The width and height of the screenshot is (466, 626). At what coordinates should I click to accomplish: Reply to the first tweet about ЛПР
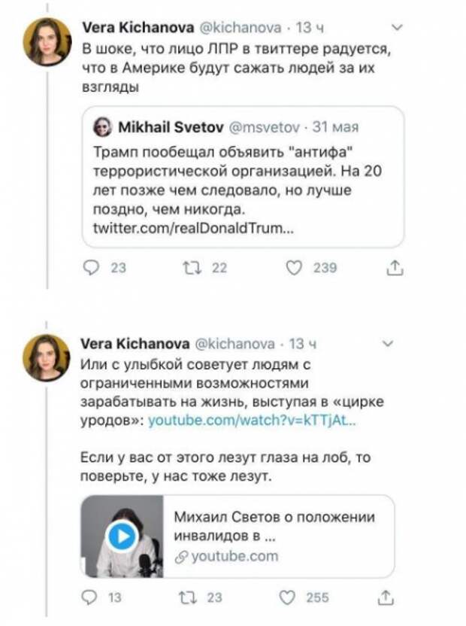click(x=91, y=268)
